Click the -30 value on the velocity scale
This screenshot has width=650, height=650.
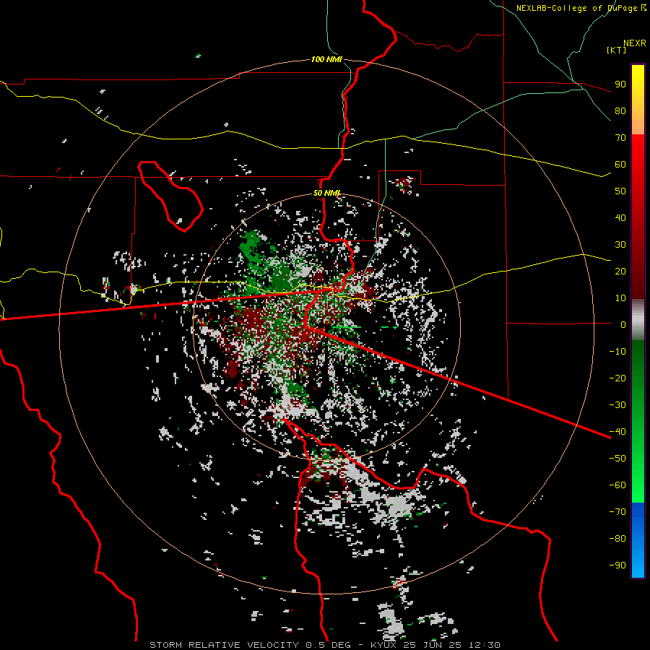click(x=617, y=405)
